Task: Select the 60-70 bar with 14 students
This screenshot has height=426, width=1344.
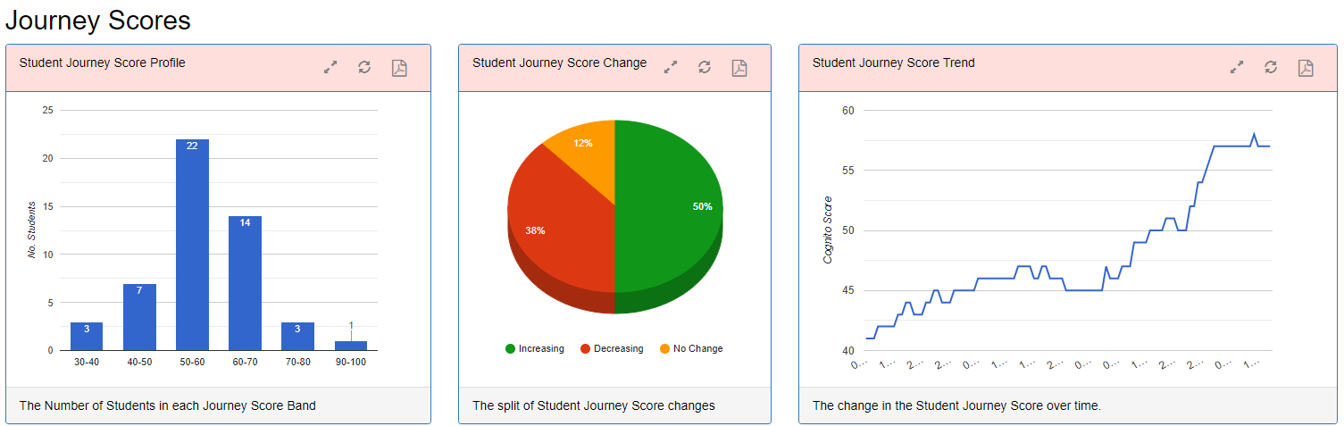Action: (245, 286)
